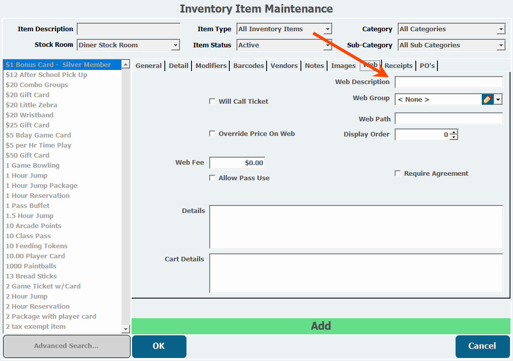513x361 pixels.
Task: Switch to the General tab
Action: (149, 66)
